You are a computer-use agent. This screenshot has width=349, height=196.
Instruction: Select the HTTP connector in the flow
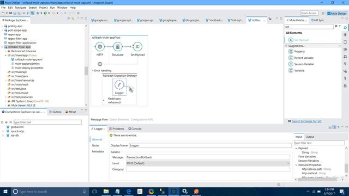(x=100, y=47)
